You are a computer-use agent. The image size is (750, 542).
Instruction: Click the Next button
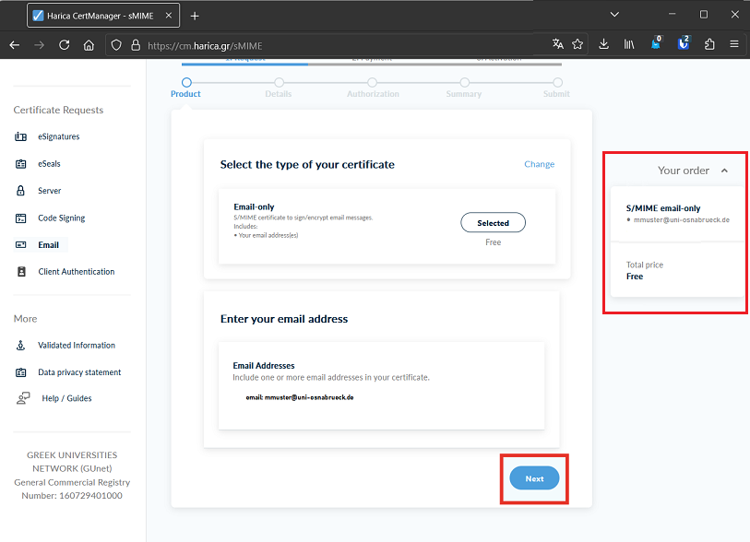pos(534,478)
